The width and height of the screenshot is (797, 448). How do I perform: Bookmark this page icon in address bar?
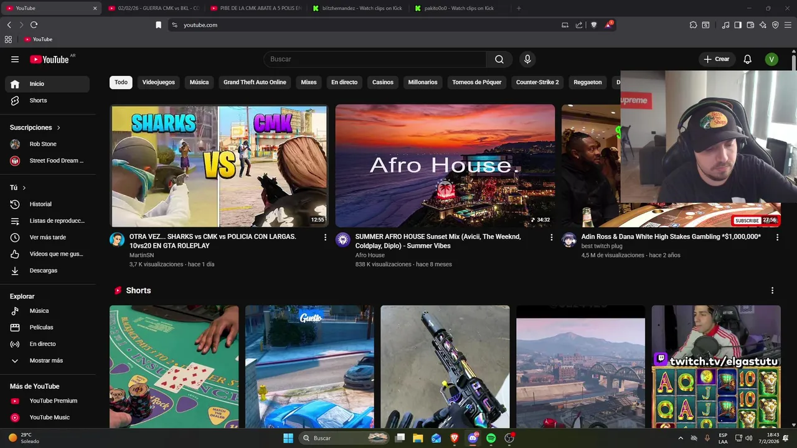coord(158,25)
